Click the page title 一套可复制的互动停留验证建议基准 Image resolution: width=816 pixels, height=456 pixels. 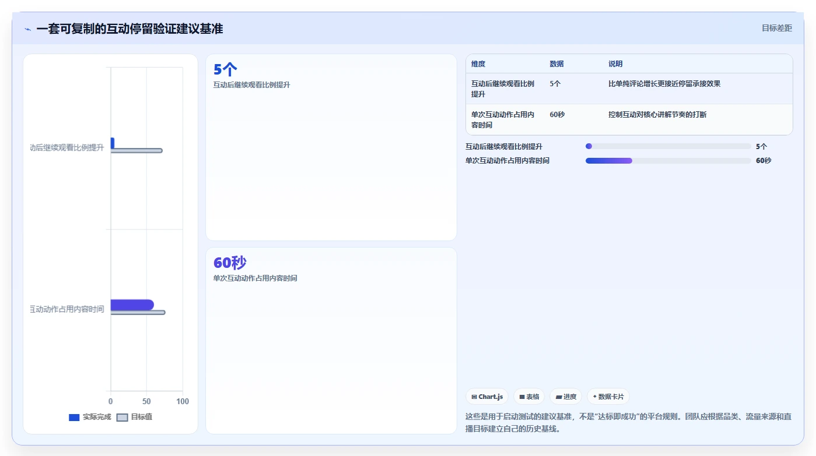129,29
